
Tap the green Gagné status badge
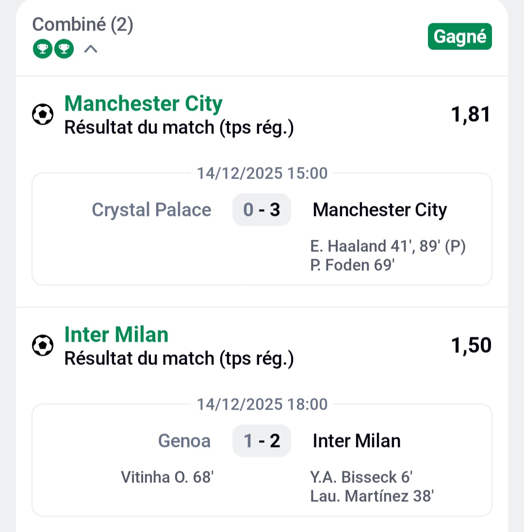(x=459, y=37)
